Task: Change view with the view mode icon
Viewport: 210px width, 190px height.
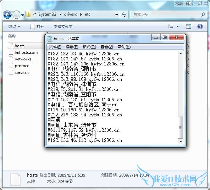Action: point(171,26)
